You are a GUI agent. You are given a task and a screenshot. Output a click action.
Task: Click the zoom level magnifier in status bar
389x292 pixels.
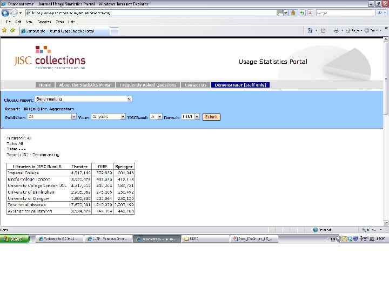pos(364,230)
